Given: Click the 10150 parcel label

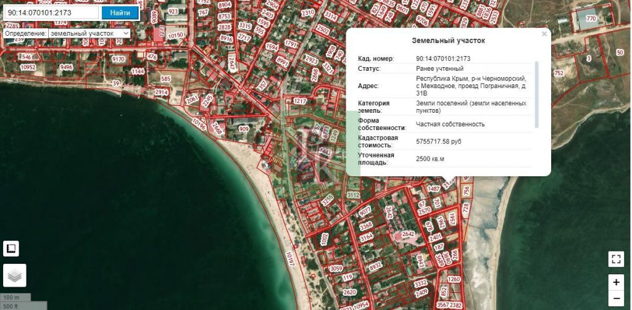Looking at the screenshot, I should pyautogui.click(x=176, y=36).
